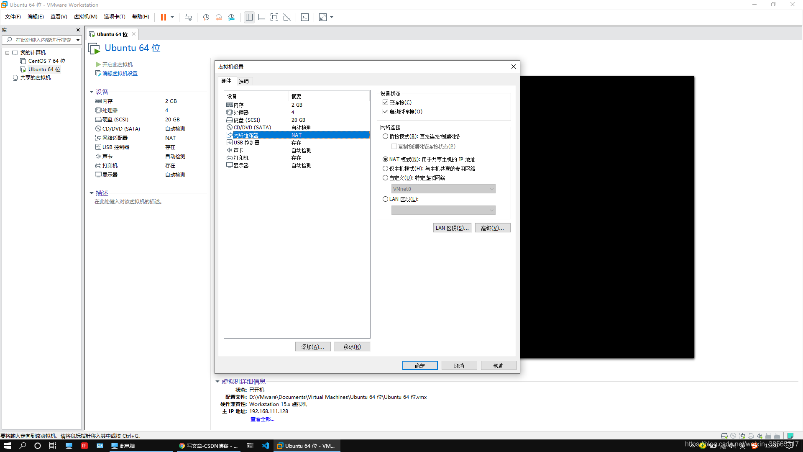Click the send Ctrl+Alt+Del toolbar icon
Viewport: 803px width, 452px height.
[x=188, y=17]
